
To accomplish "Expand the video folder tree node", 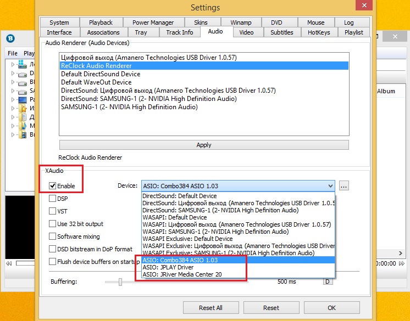I will coord(13,134).
